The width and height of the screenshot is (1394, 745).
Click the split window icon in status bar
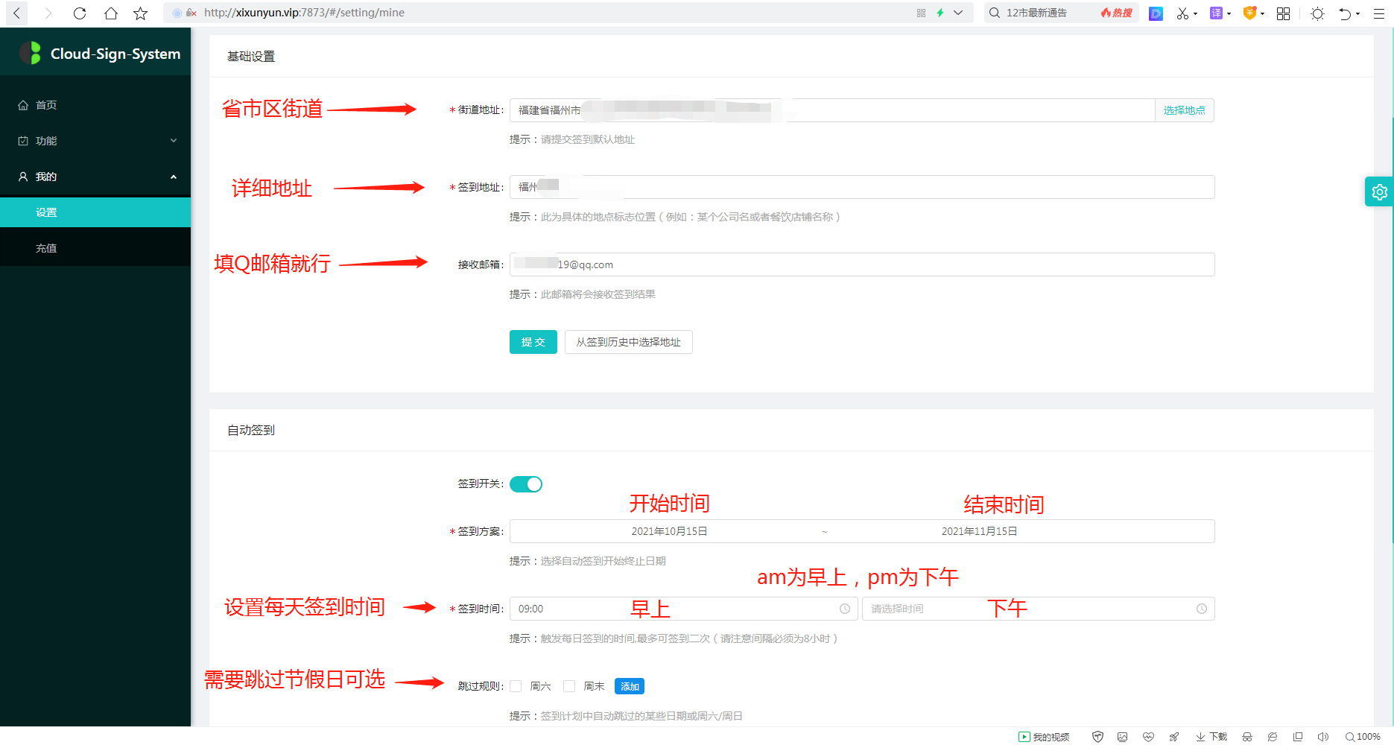1298,737
